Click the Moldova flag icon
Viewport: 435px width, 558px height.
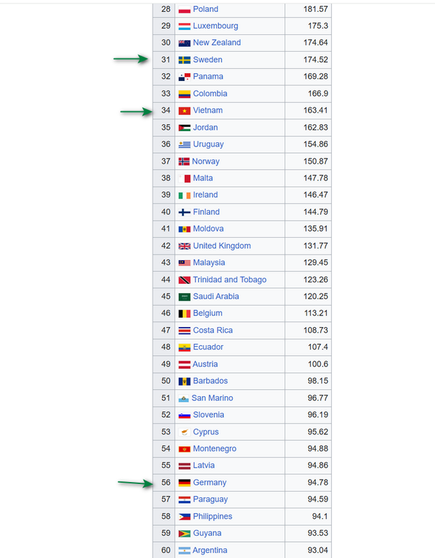(x=184, y=229)
